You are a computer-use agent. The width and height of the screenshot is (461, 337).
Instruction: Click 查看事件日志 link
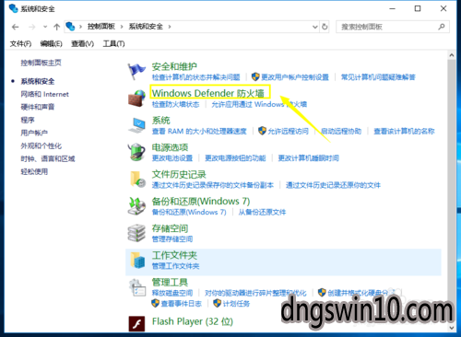point(181,304)
